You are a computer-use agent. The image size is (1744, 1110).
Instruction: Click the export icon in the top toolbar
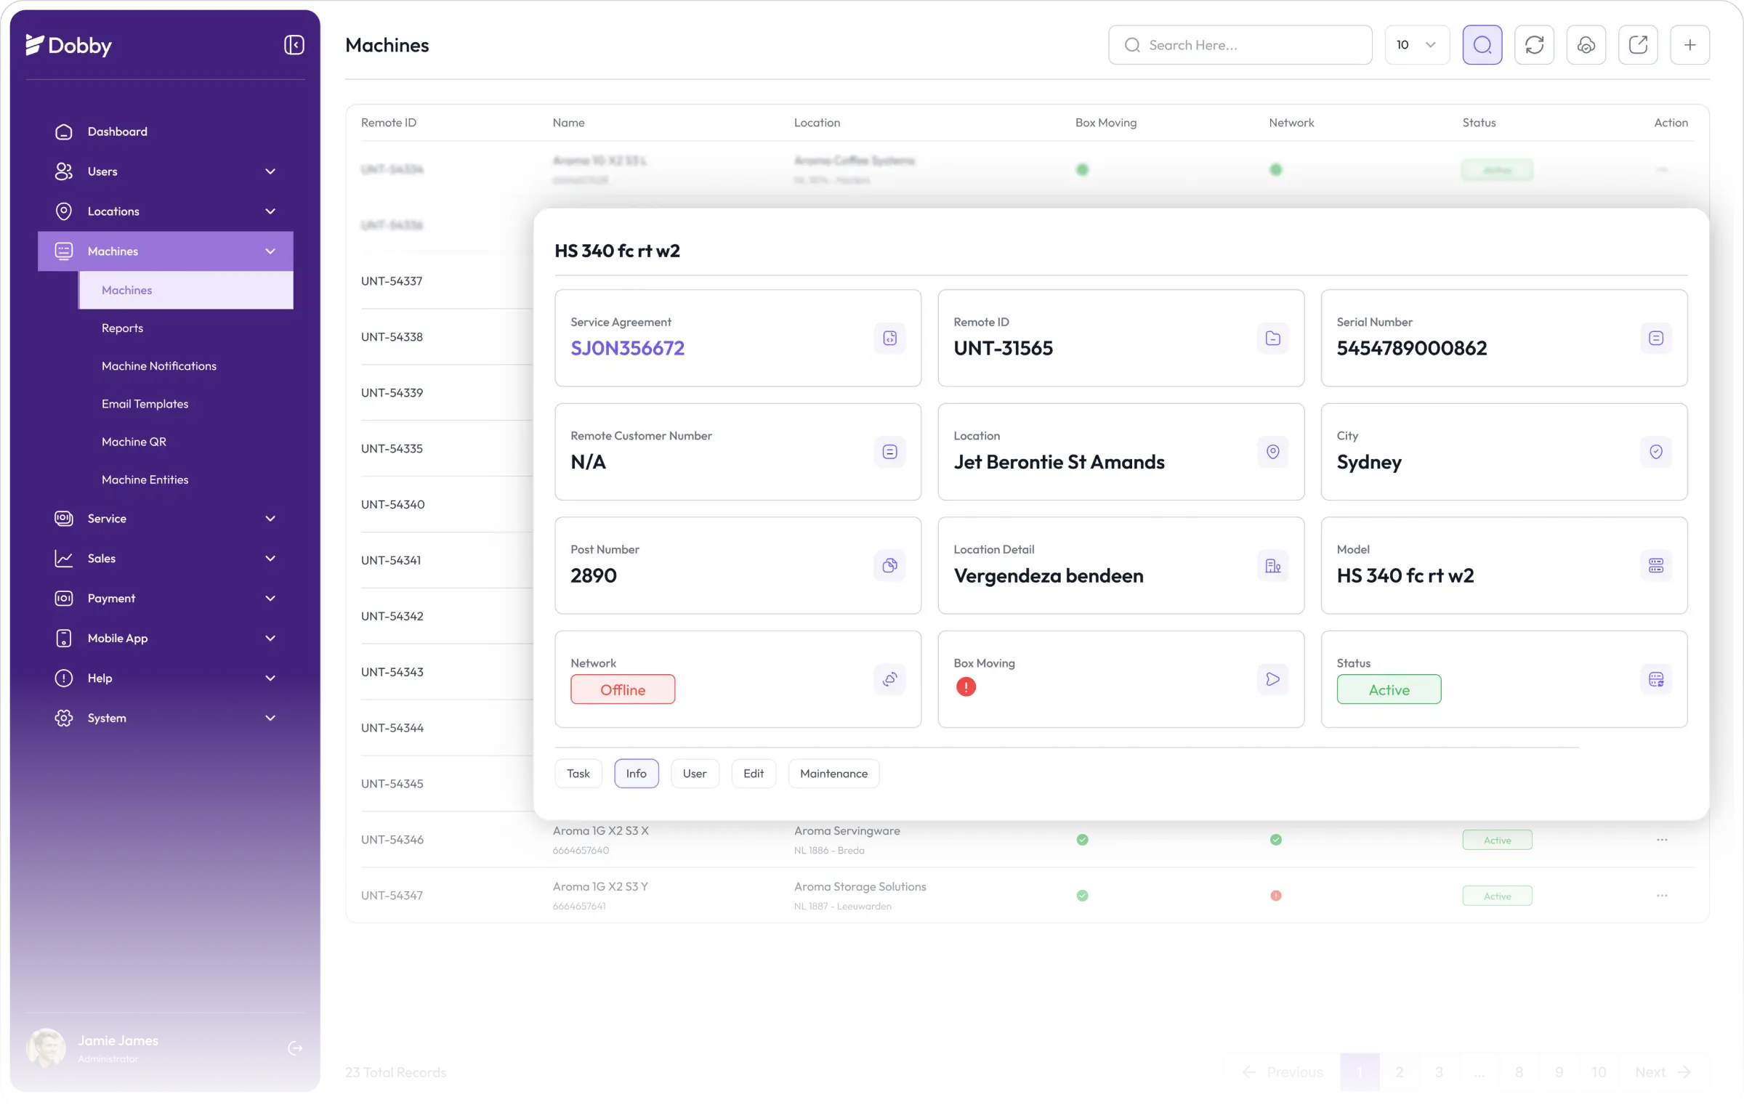point(1638,45)
